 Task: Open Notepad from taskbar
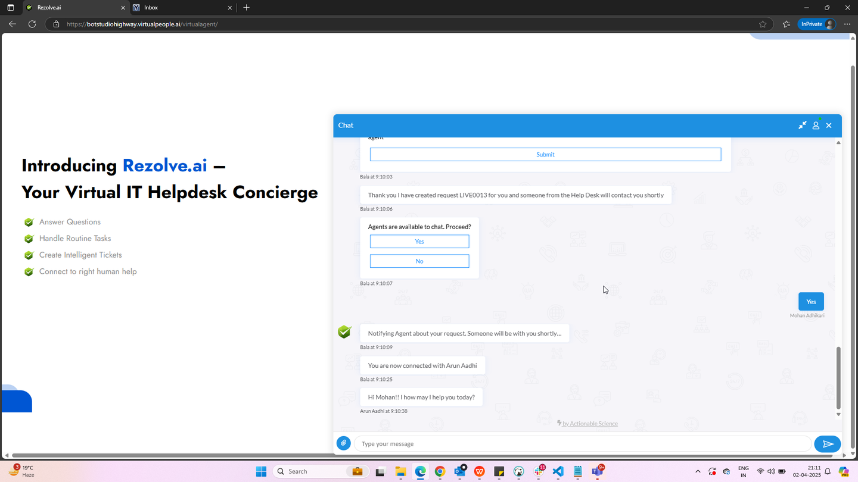[x=578, y=471]
